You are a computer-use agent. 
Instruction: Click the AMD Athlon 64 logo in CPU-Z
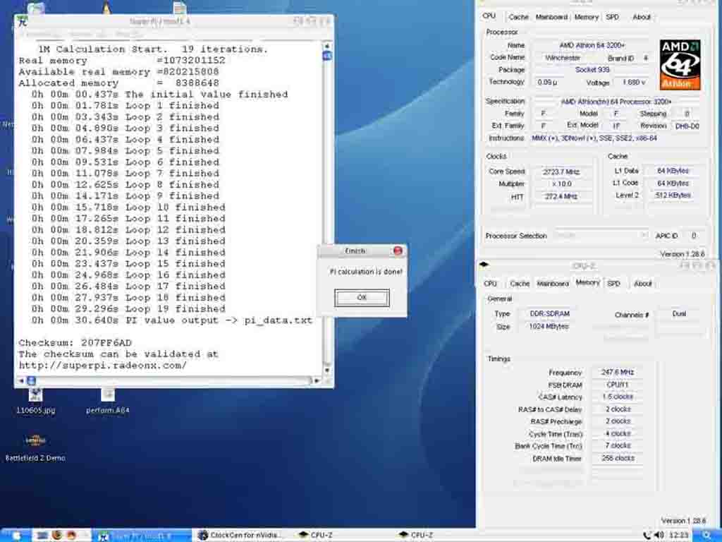(680, 64)
